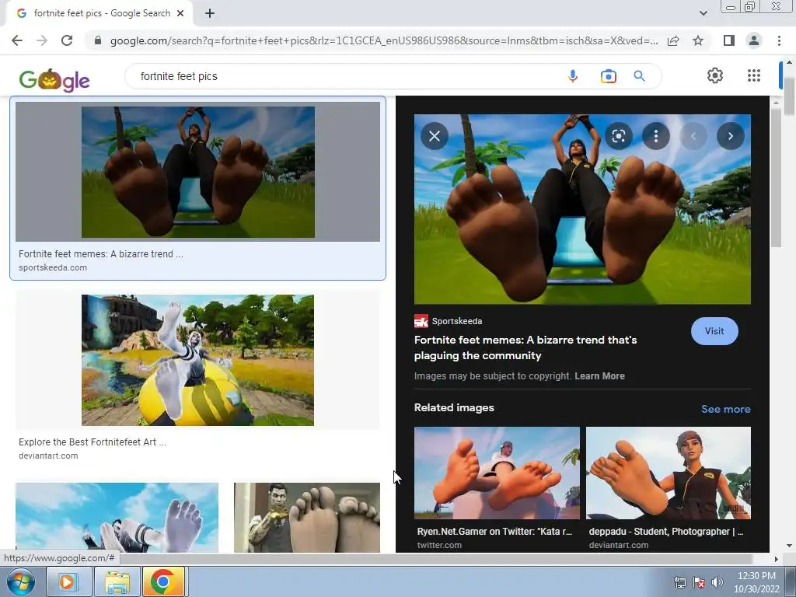Open preview image more options menu
The height and width of the screenshot is (597, 796).
(x=656, y=136)
